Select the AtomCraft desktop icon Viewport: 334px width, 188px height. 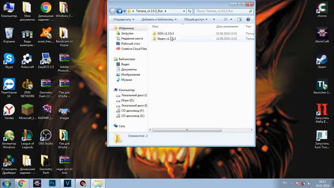tap(322, 36)
